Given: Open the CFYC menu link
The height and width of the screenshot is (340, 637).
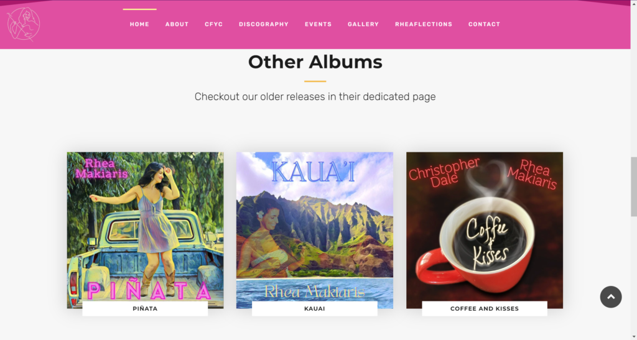Looking at the screenshot, I should [x=214, y=24].
